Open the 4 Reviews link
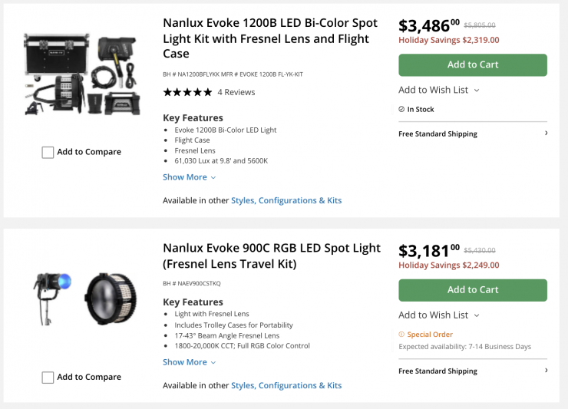568x409 pixels. pos(236,92)
